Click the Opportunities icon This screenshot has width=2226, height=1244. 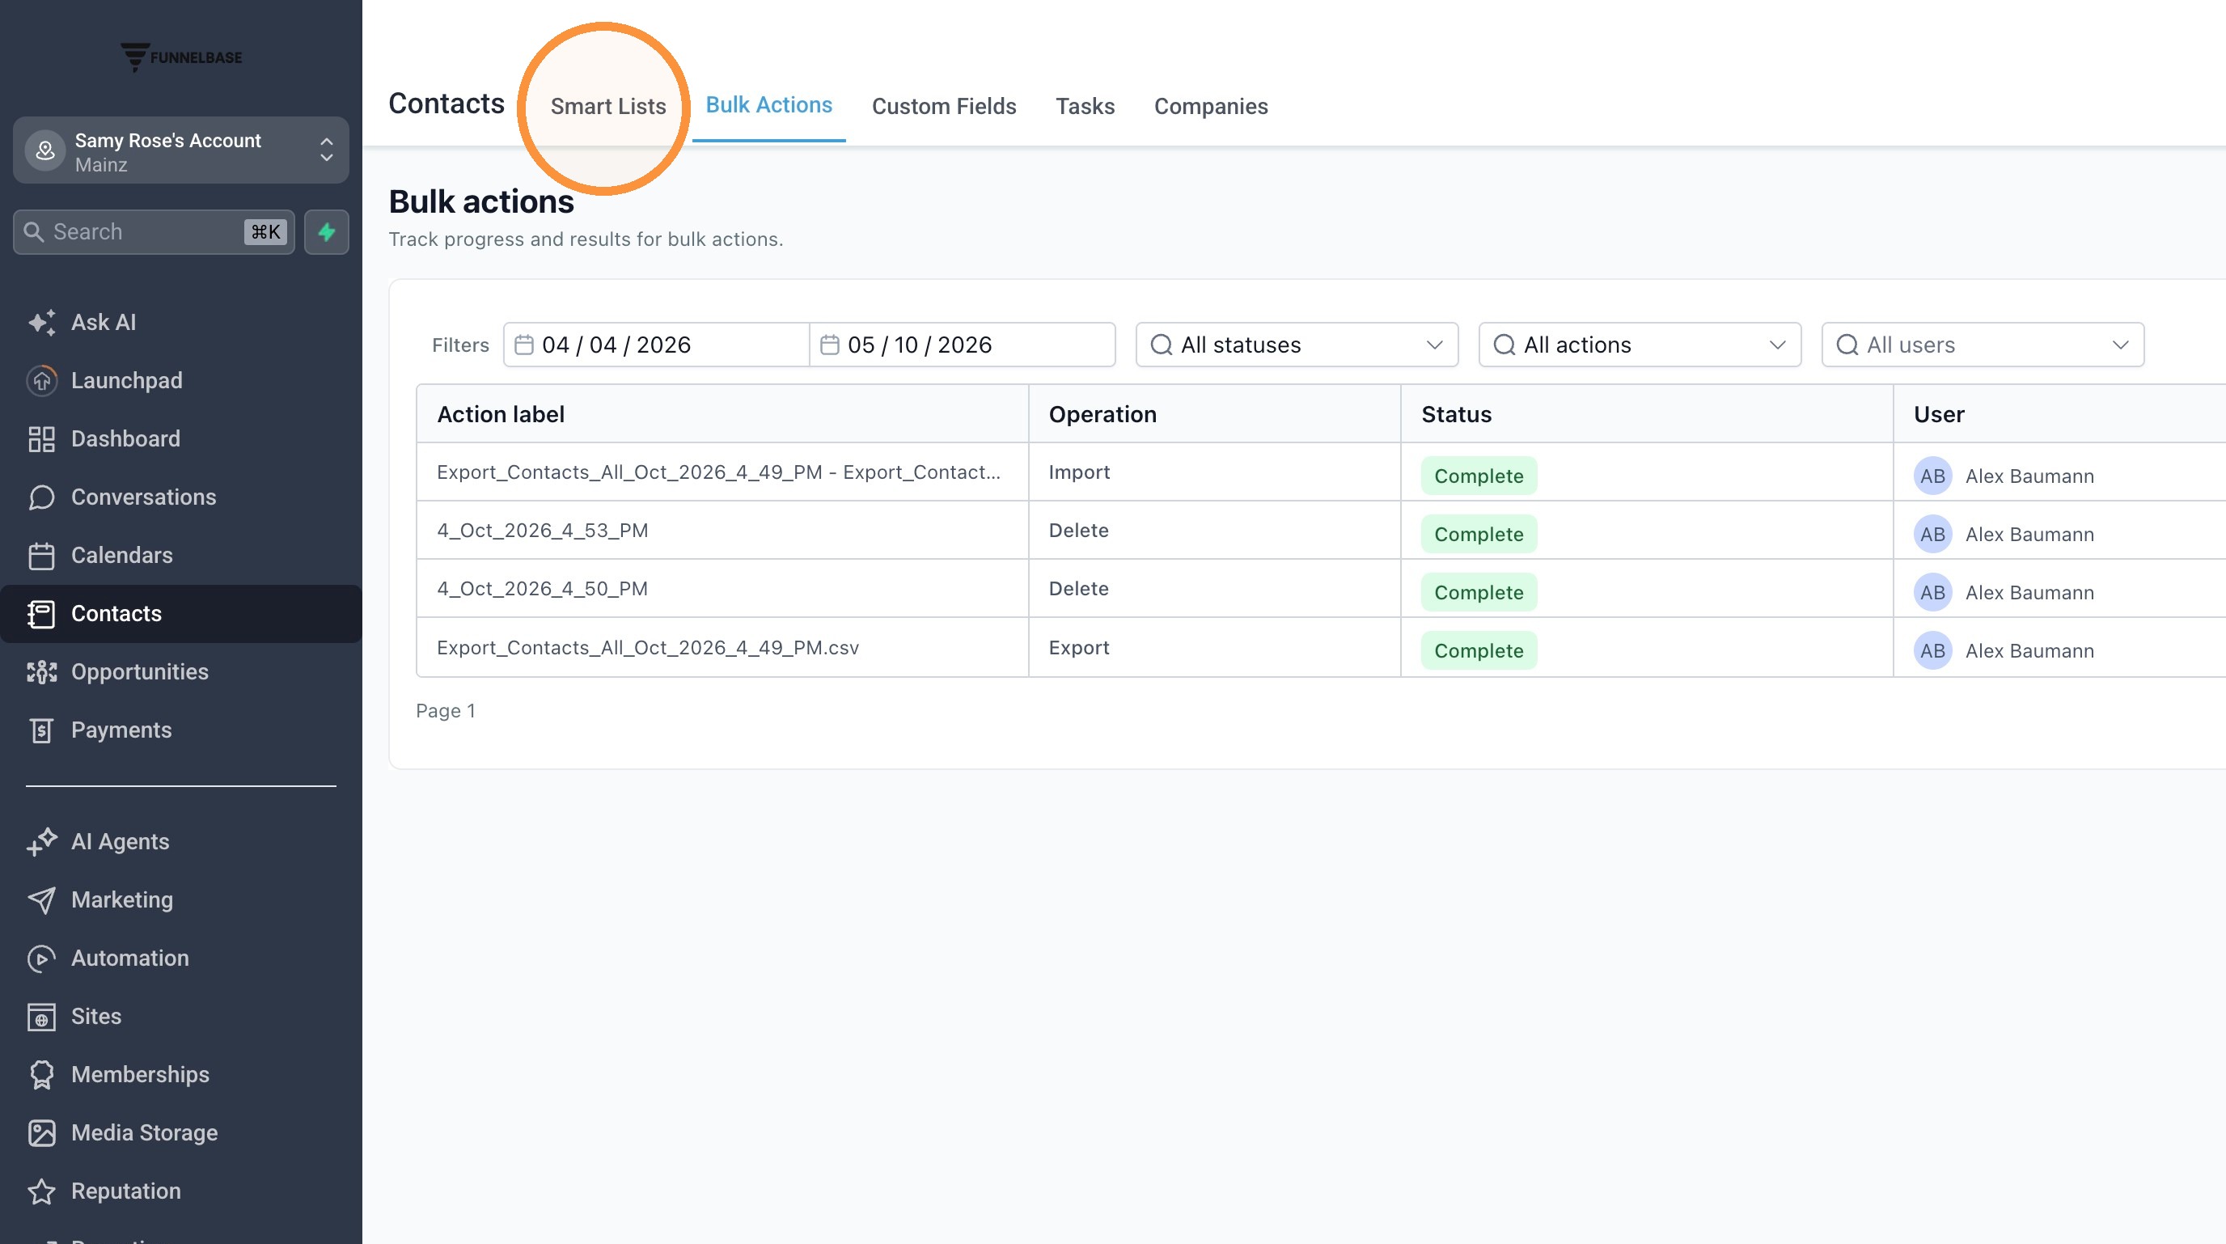[x=41, y=672]
